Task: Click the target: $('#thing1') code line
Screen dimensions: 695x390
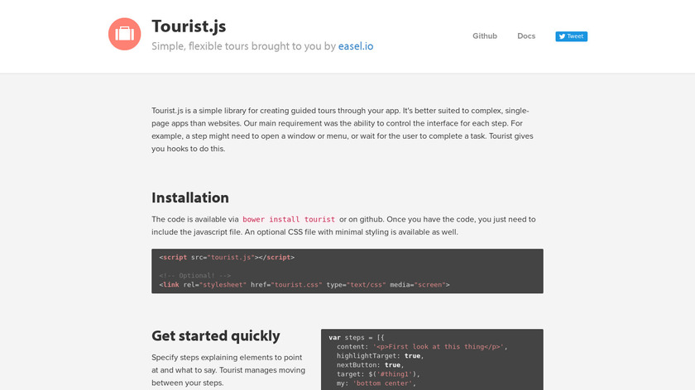Action: [378, 374]
